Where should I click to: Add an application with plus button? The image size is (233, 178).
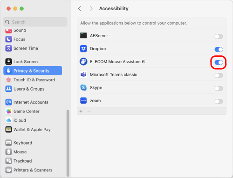coord(81,111)
